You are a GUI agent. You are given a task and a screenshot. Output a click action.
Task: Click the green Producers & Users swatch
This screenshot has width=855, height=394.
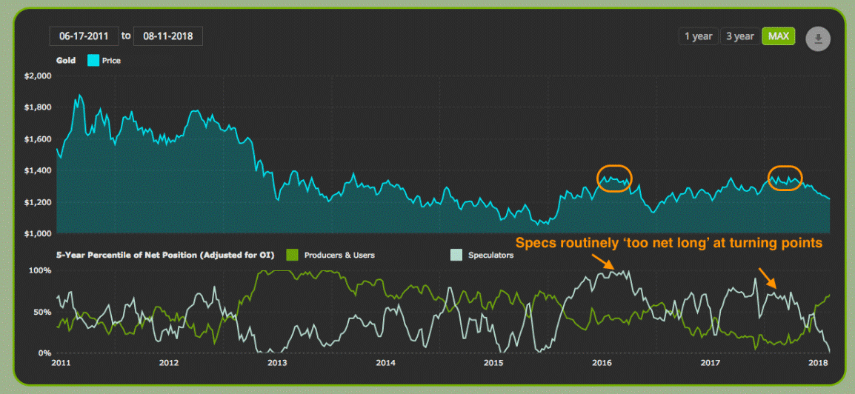tap(294, 255)
